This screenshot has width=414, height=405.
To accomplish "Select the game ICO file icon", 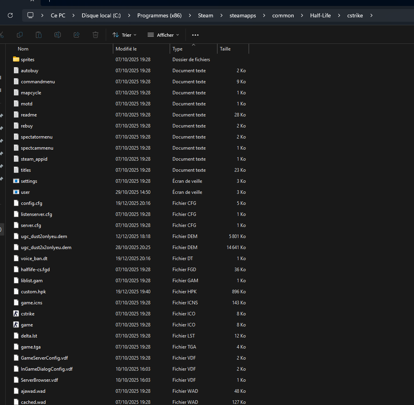I will 16,325.
